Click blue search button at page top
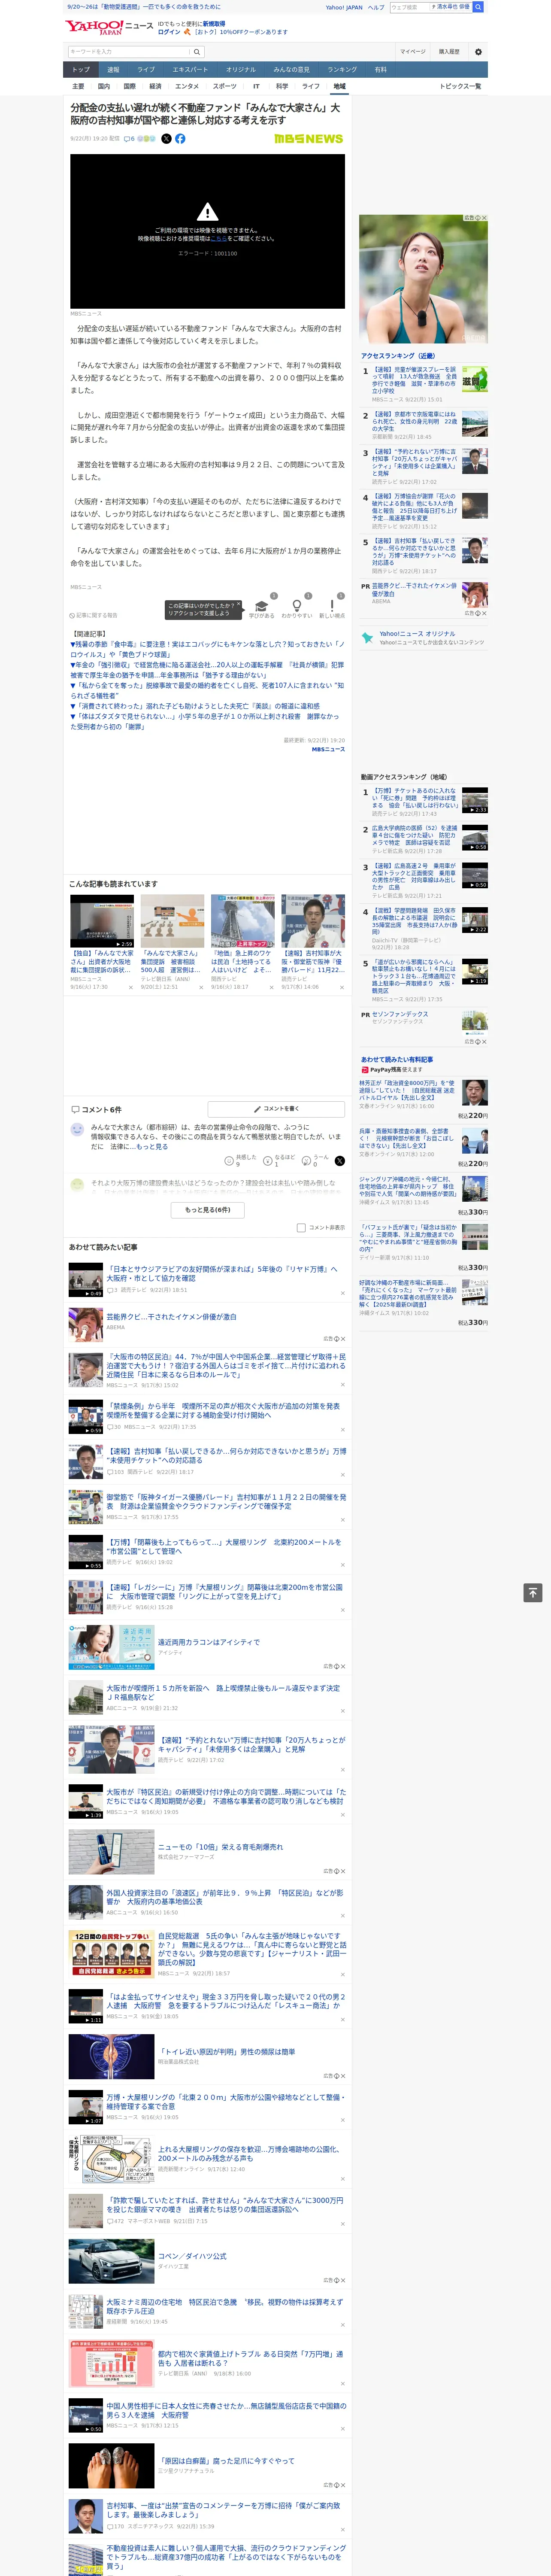 click(478, 7)
